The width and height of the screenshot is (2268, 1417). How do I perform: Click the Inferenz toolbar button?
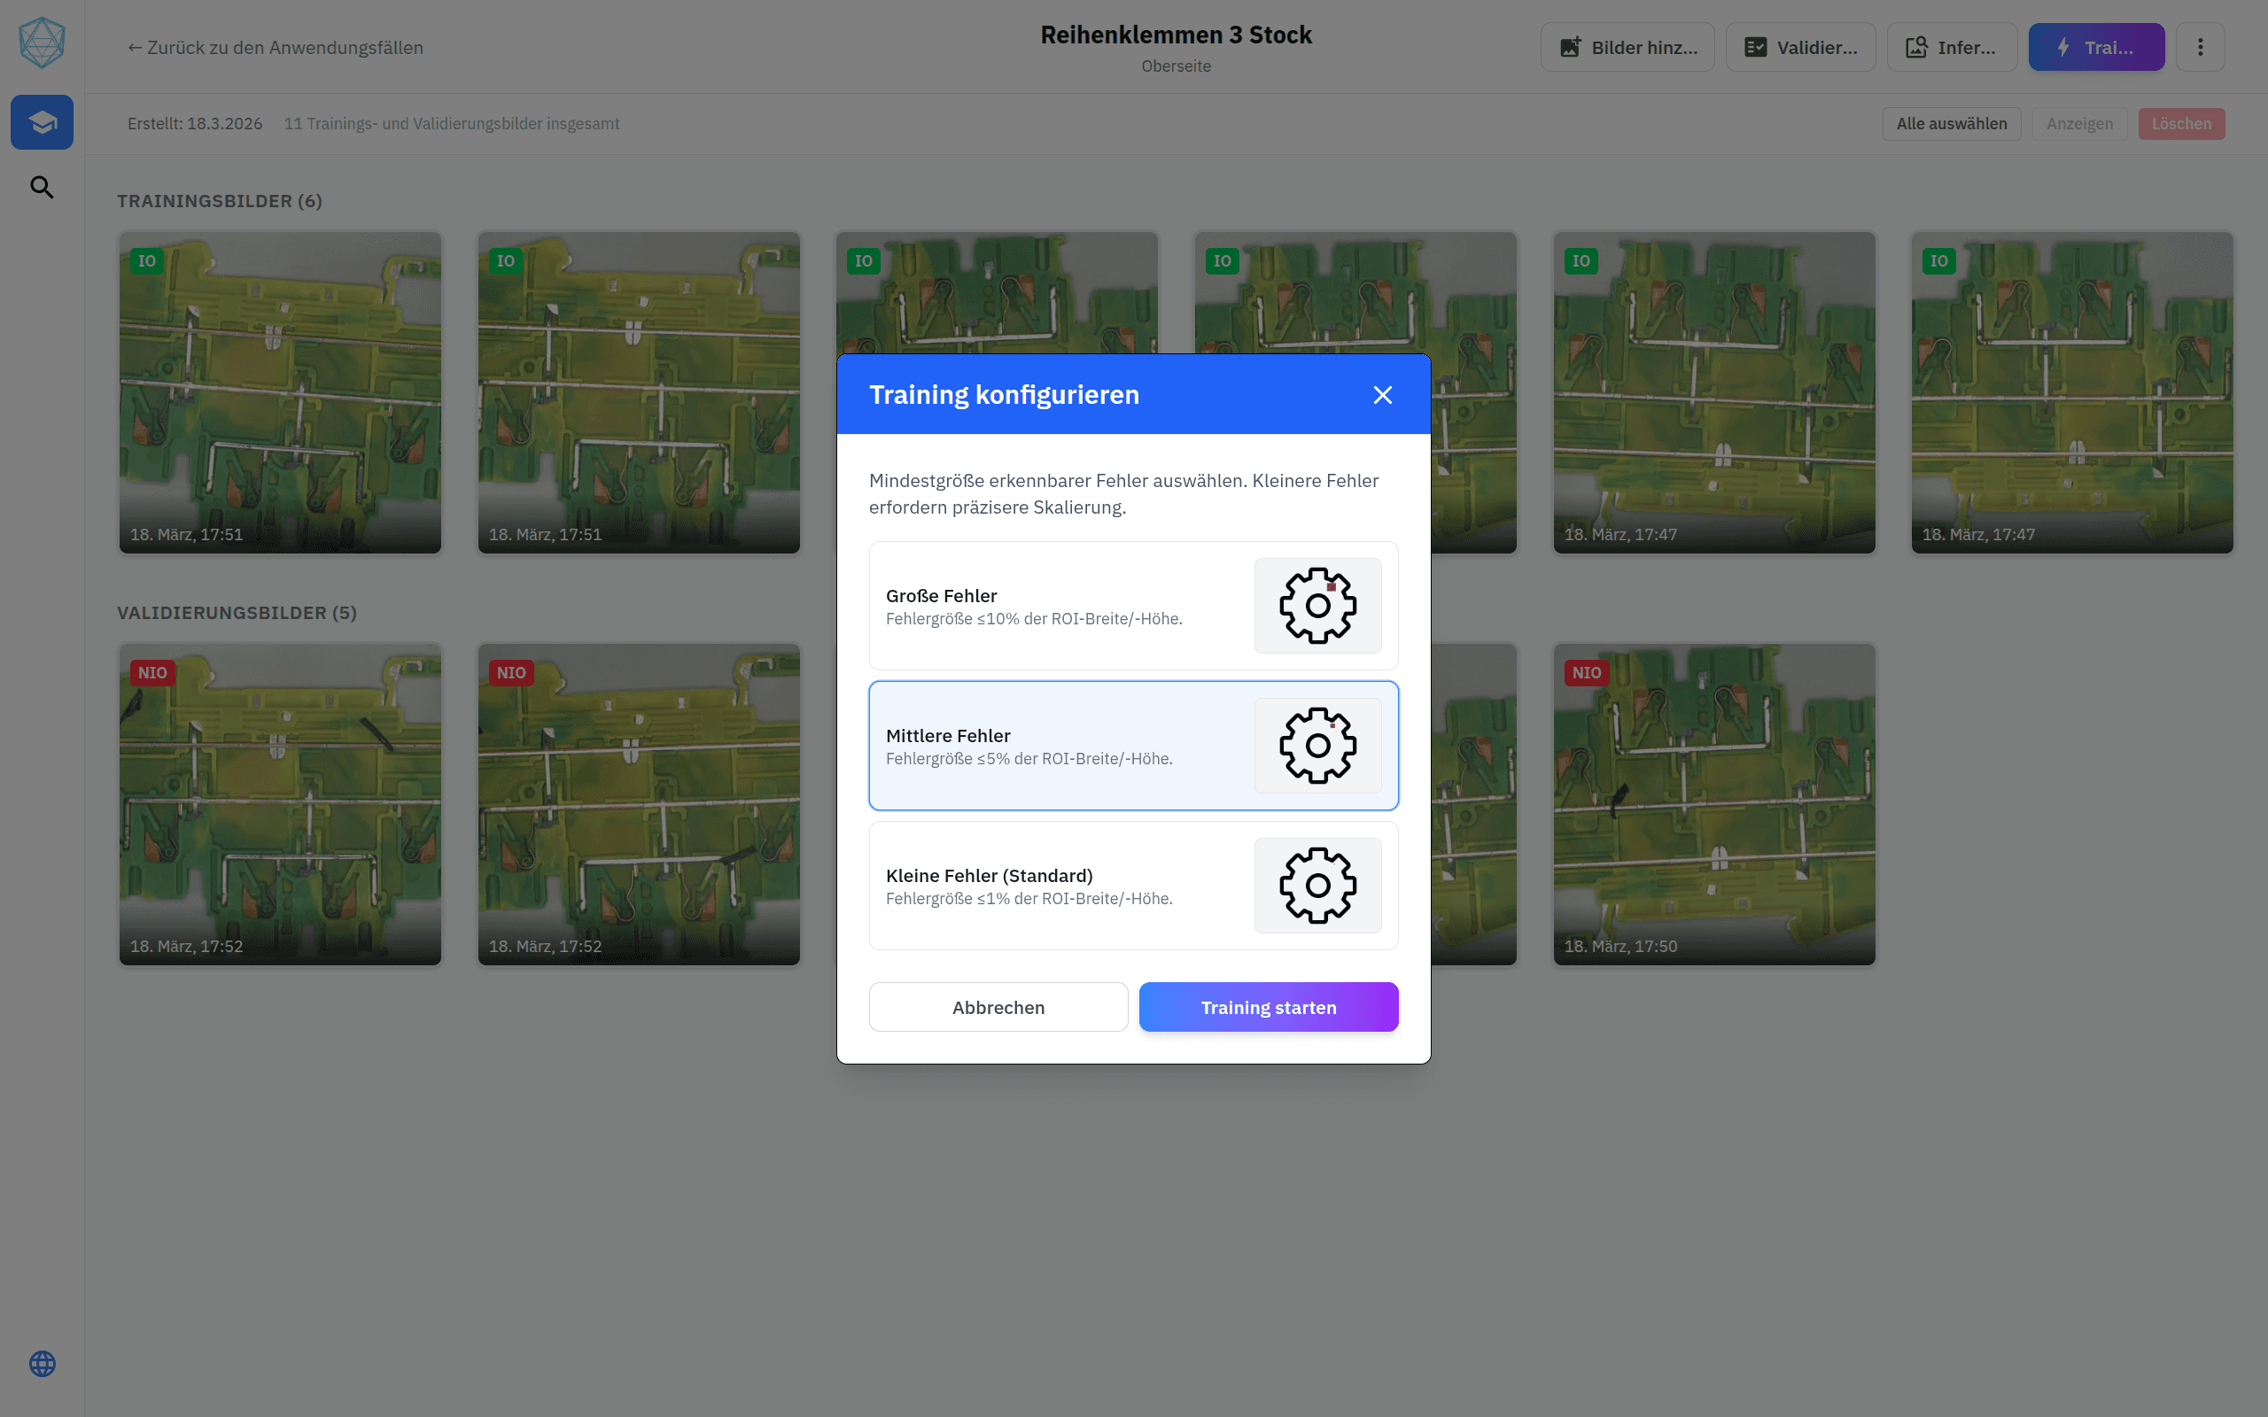click(1951, 48)
